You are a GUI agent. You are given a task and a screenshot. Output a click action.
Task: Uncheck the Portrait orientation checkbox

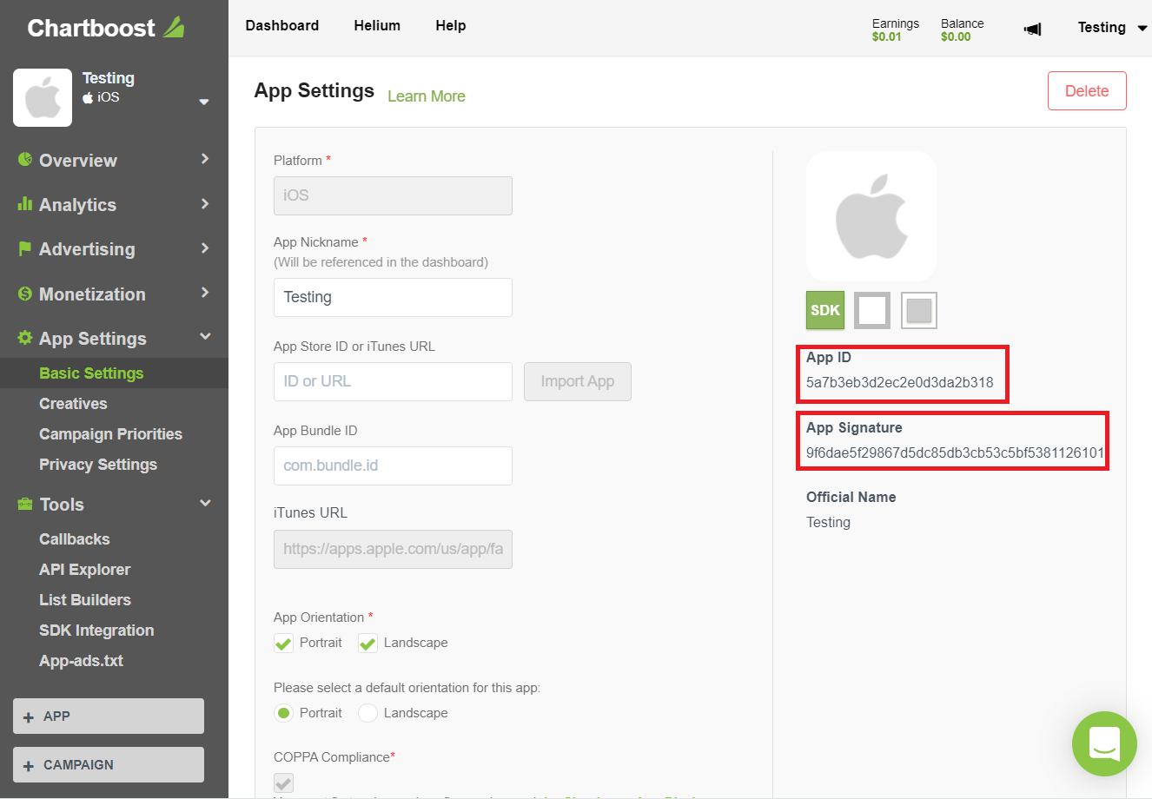(x=283, y=644)
